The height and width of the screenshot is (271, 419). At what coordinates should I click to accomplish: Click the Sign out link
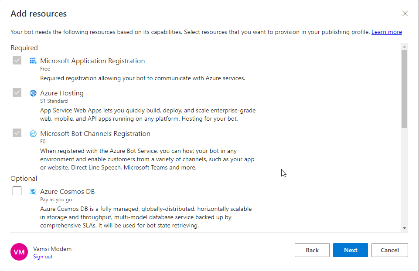coord(43,257)
